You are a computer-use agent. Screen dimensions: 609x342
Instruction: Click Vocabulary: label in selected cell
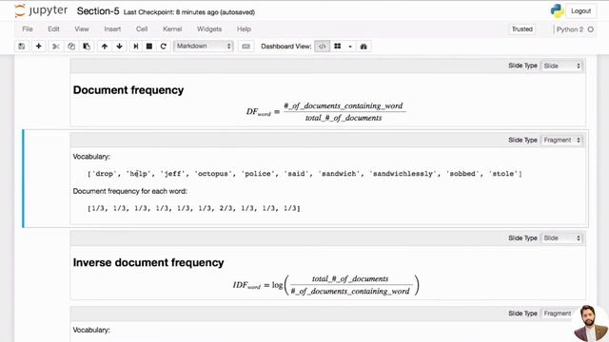click(91, 157)
